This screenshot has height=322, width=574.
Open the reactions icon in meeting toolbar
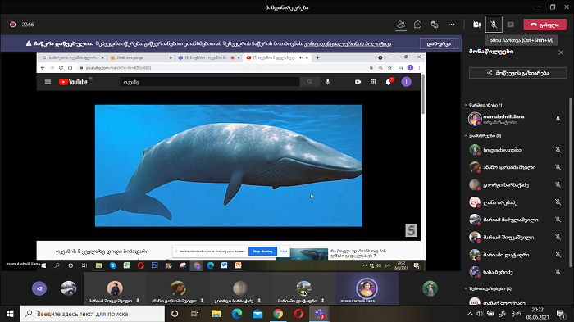click(435, 25)
